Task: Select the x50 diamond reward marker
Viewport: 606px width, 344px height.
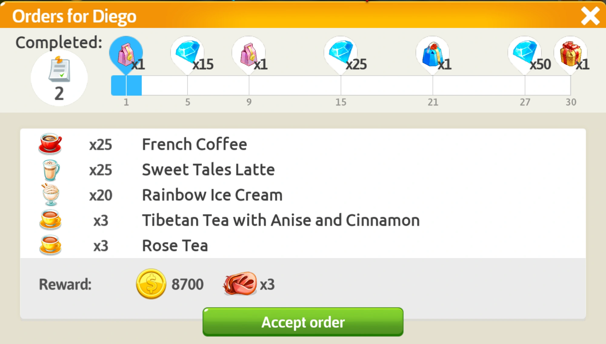Action: [x=525, y=53]
